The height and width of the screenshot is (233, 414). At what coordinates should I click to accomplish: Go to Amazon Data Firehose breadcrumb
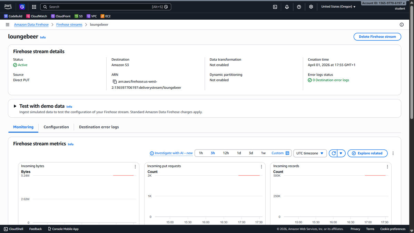tap(31, 25)
